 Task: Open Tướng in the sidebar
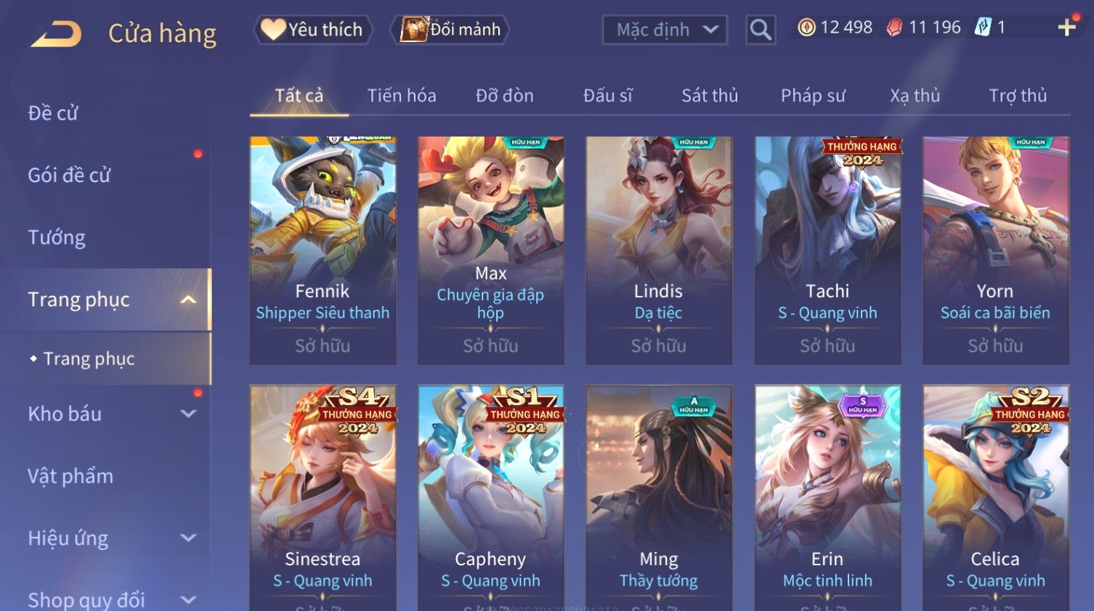click(57, 237)
